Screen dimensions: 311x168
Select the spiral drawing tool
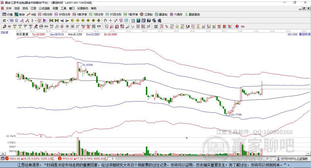[x=30, y=26]
